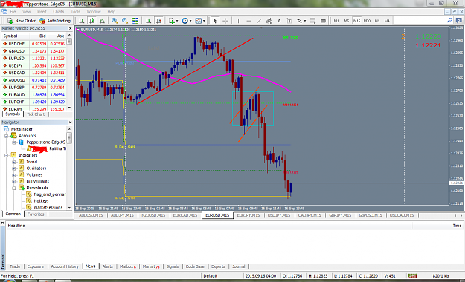Viewport: 465px width, 282px height.
Task: Open the Journal terminal tab
Action: pyautogui.click(x=238, y=266)
